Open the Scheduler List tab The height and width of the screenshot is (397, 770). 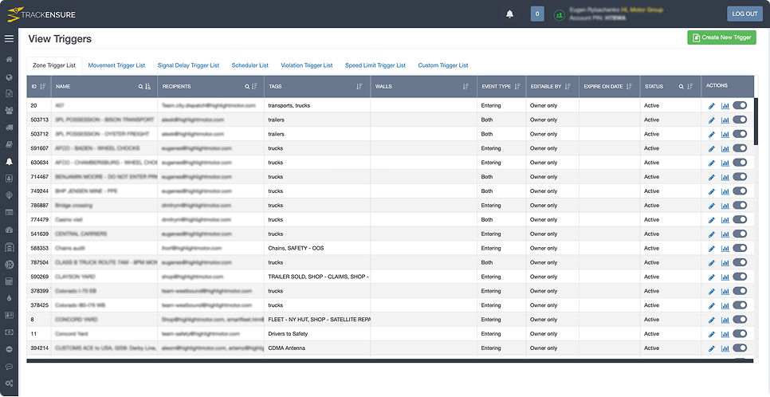pyautogui.click(x=250, y=65)
